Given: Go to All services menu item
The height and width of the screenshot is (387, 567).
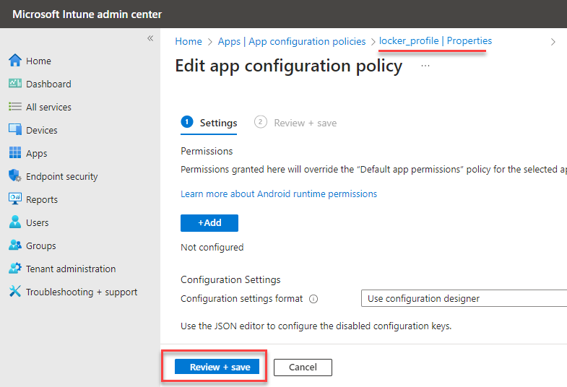Looking at the screenshot, I should pyautogui.click(x=48, y=108).
